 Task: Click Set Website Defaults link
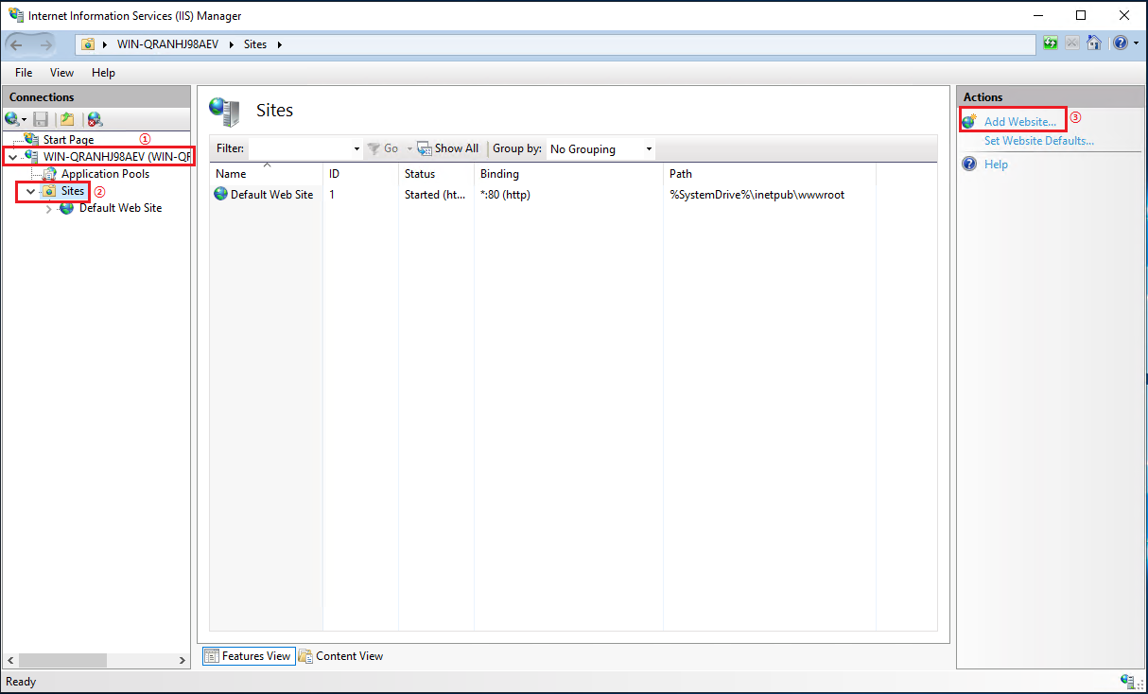(x=1039, y=141)
